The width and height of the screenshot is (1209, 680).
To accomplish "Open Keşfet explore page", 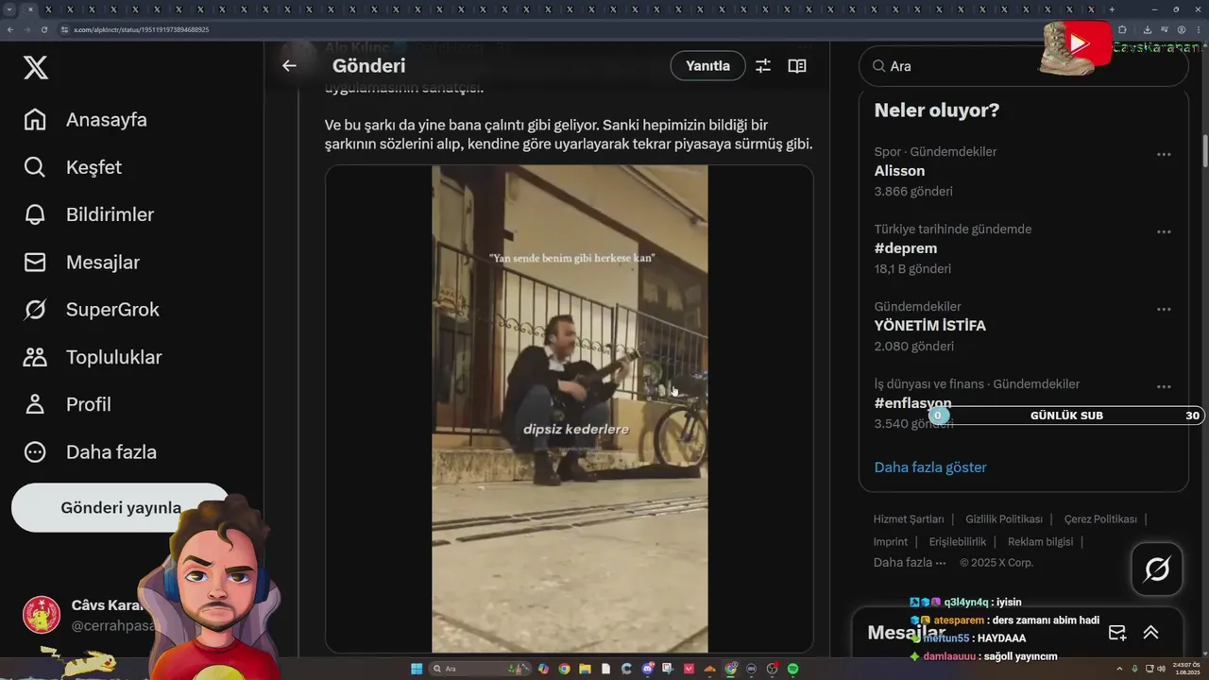I will click(73, 167).
